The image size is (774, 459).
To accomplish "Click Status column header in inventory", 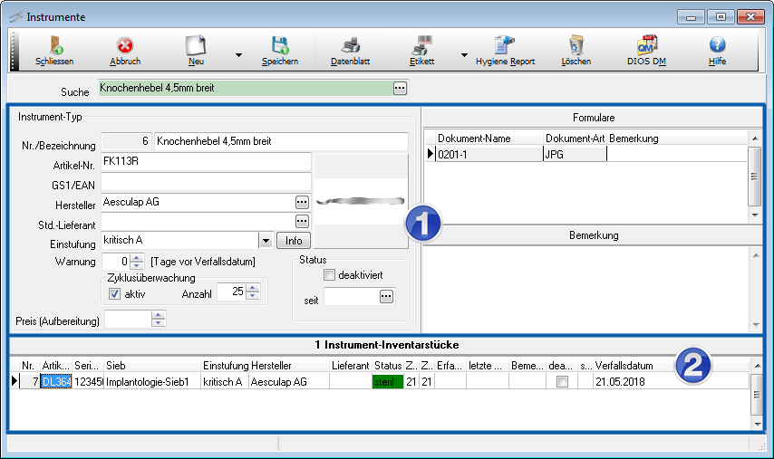I will point(388,366).
